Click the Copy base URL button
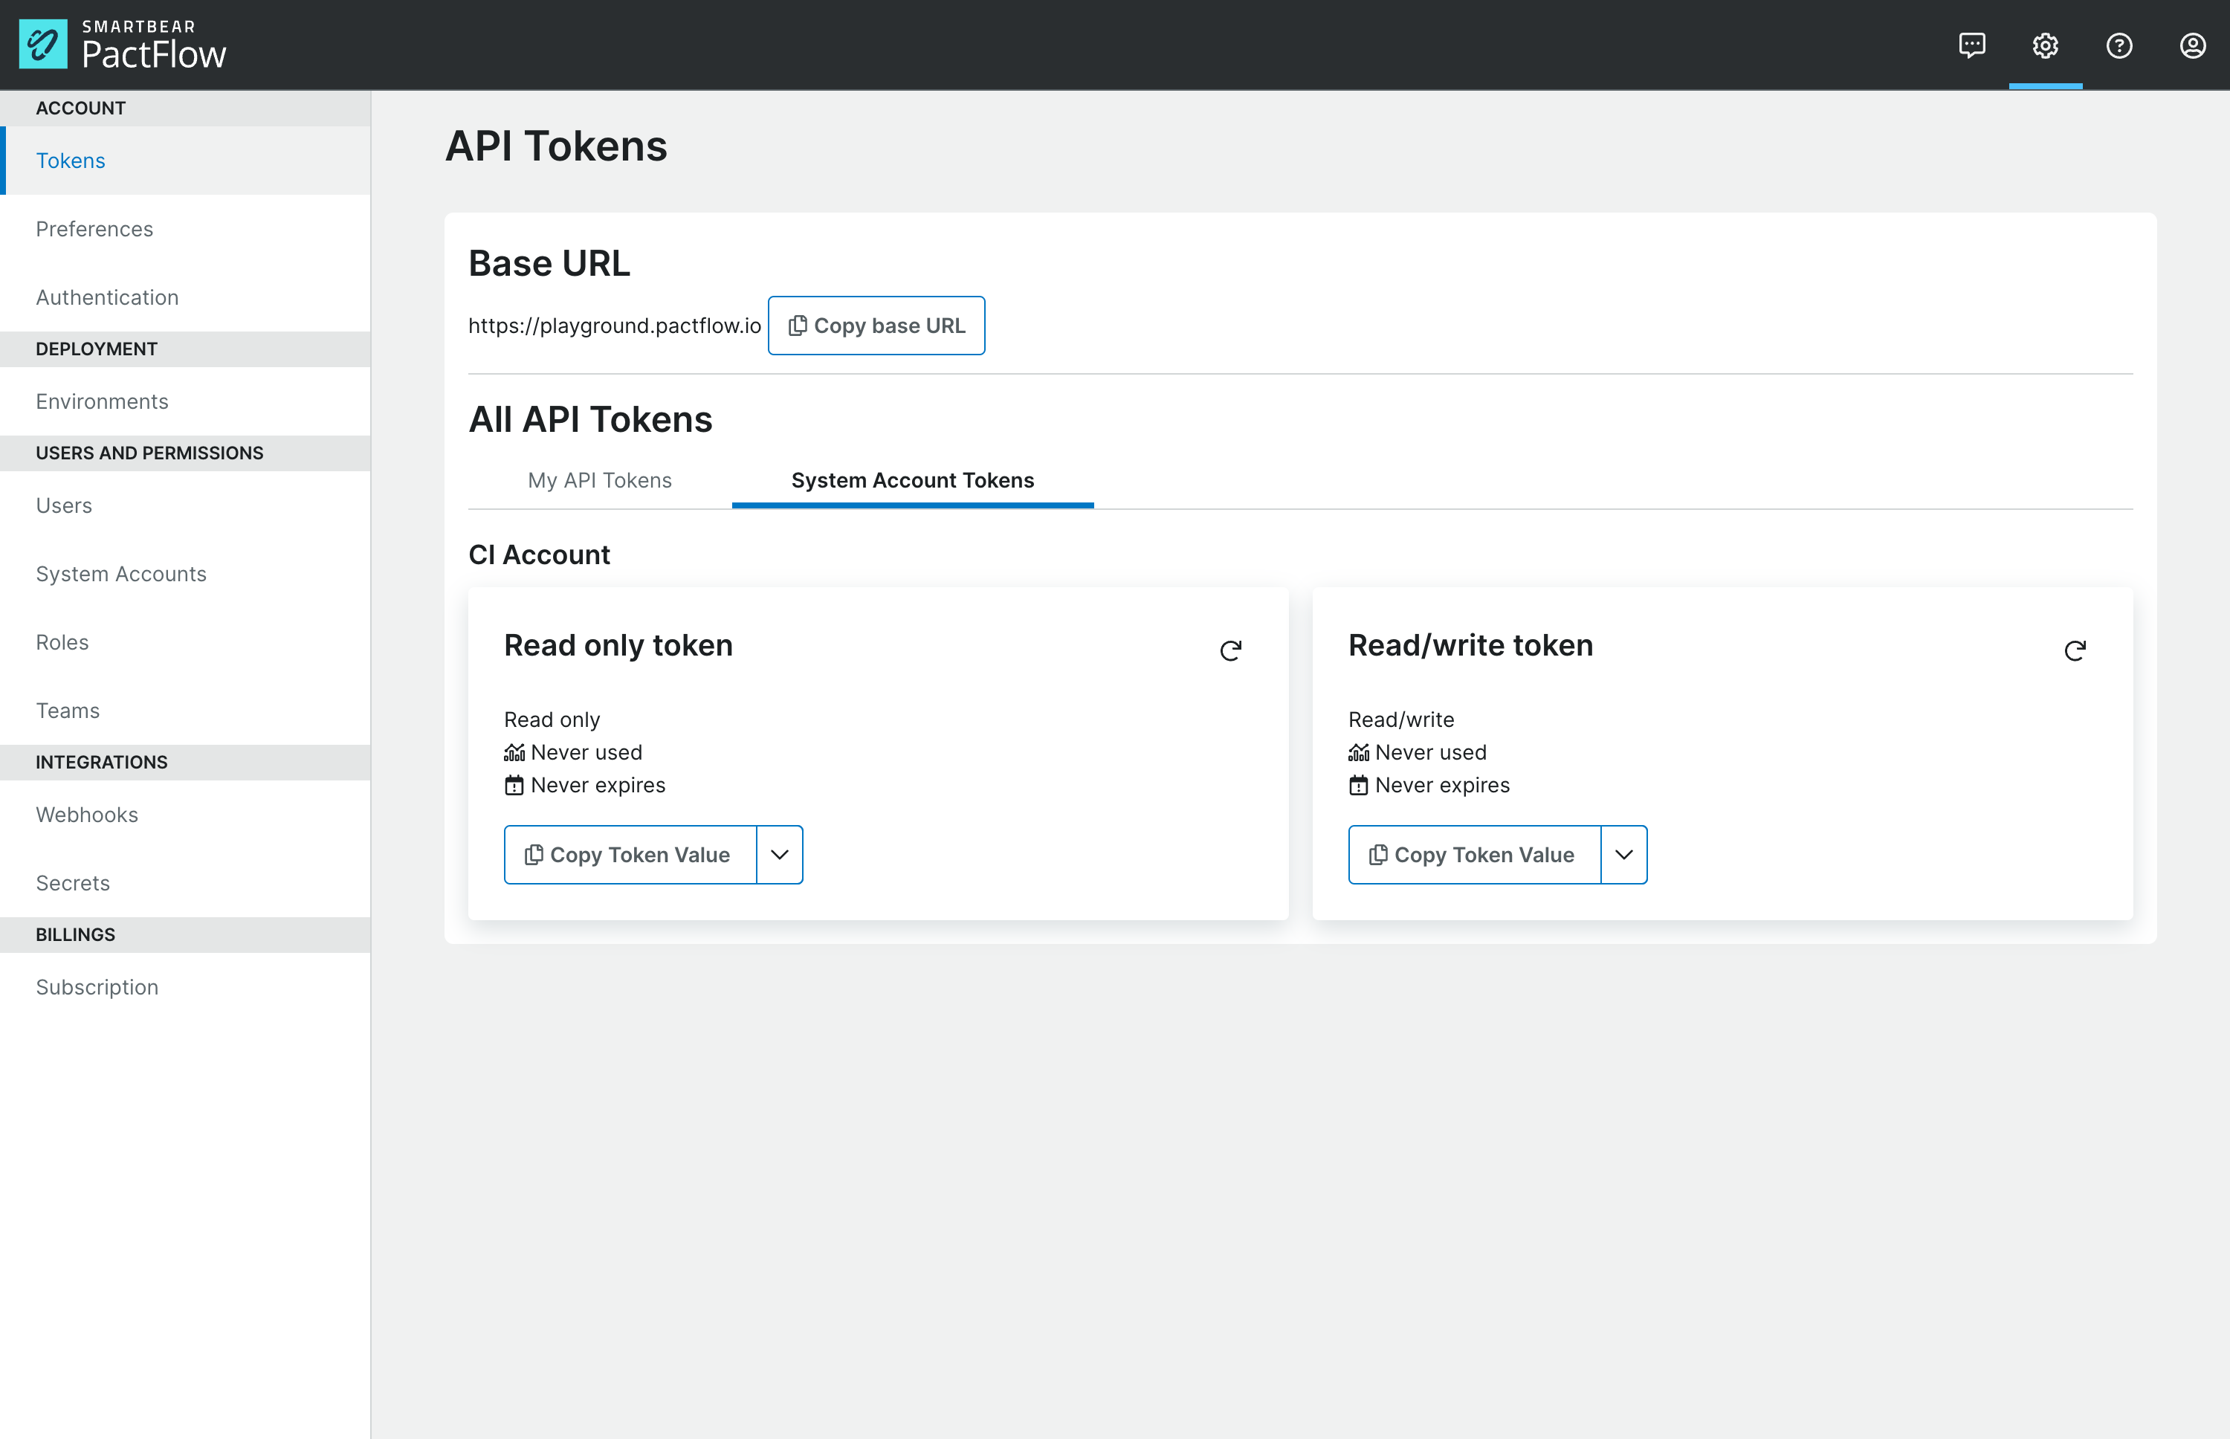 pyautogui.click(x=876, y=325)
